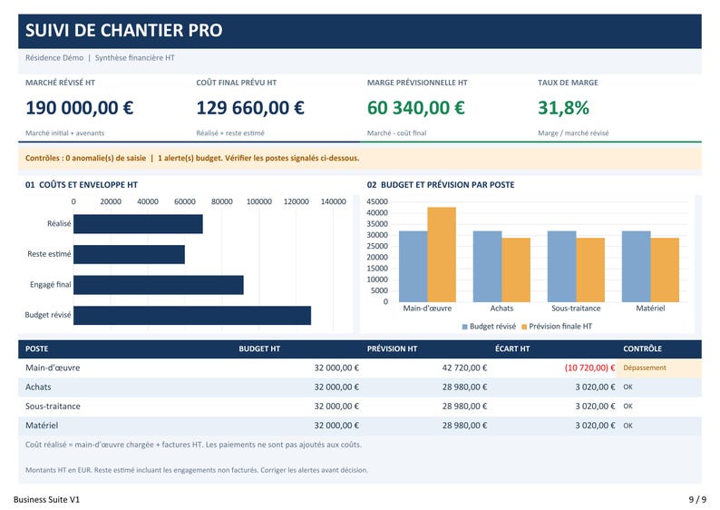Select the Achats table row name
Viewport: 720px width, 510px height.
[38, 387]
